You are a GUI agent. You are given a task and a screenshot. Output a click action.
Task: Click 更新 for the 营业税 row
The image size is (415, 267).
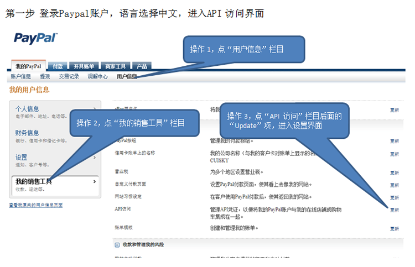[x=395, y=172]
